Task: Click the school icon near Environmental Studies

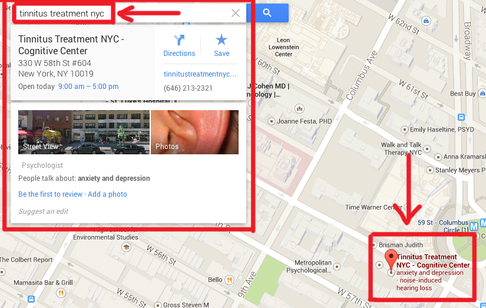Action: click(x=126, y=247)
